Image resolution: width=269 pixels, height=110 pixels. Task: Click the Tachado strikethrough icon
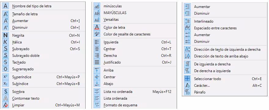6,62
